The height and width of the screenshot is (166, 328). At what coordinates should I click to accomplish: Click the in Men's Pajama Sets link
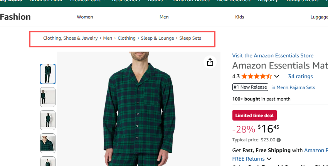(x=293, y=87)
